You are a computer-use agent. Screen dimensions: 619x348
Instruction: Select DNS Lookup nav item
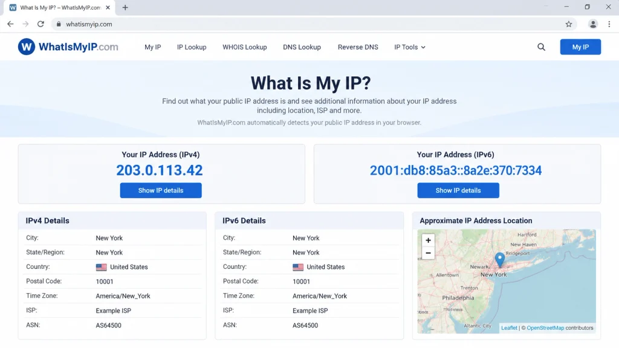[x=302, y=47]
